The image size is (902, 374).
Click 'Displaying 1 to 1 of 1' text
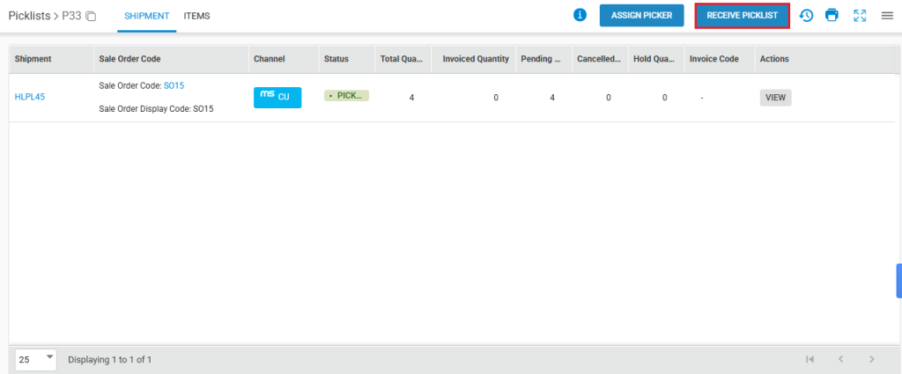(x=110, y=360)
